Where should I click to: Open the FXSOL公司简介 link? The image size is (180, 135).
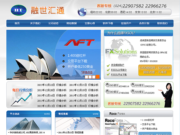point(119,70)
